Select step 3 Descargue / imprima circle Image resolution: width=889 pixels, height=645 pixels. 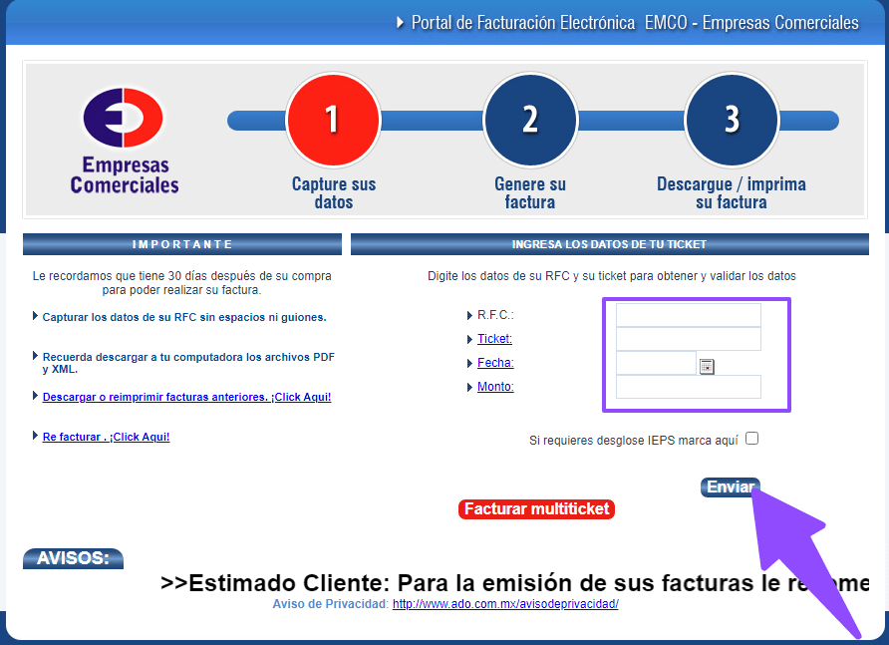tap(732, 120)
